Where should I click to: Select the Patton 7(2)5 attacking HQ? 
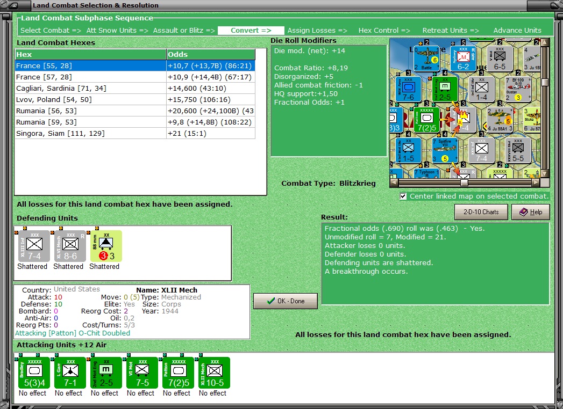(178, 373)
